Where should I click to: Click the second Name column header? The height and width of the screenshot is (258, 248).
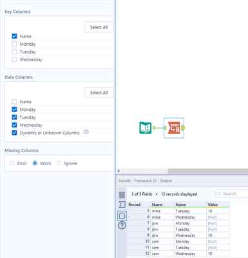pos(190,204)
